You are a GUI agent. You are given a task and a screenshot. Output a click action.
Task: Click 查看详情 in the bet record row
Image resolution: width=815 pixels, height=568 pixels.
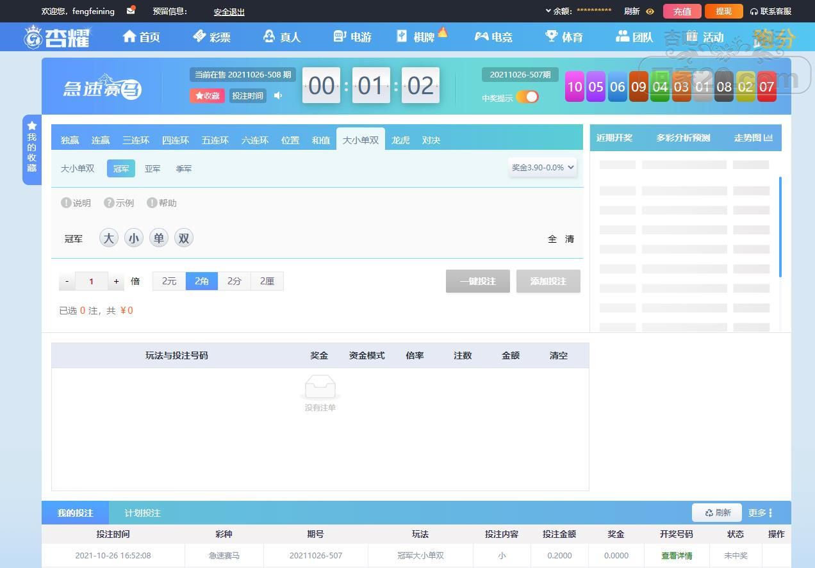(677, 556)
